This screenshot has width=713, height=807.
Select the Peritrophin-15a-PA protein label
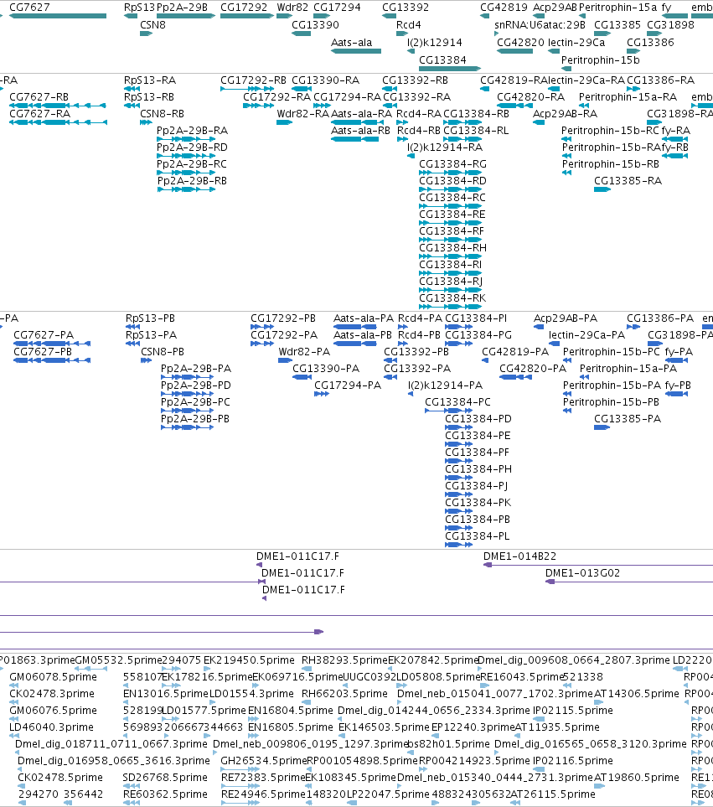628,368
